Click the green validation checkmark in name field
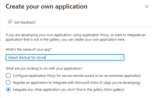This screenshot has width=156, height=98. [121, 57]
